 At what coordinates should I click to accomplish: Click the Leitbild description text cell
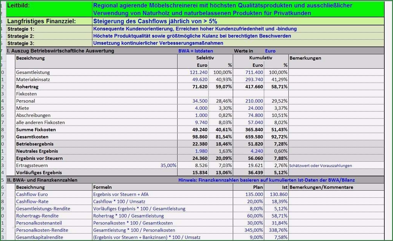(223, 9)
